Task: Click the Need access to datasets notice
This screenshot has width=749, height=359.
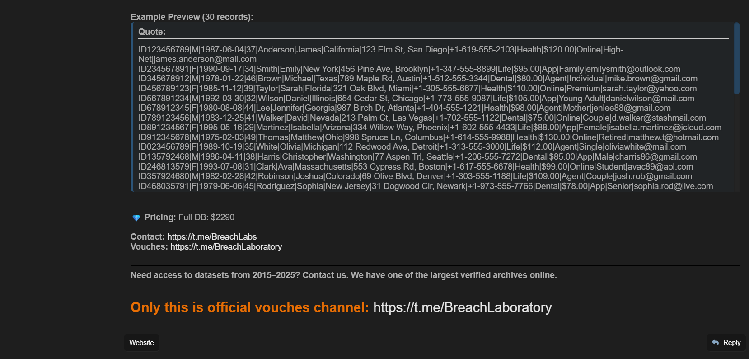Action: point(343,275)
